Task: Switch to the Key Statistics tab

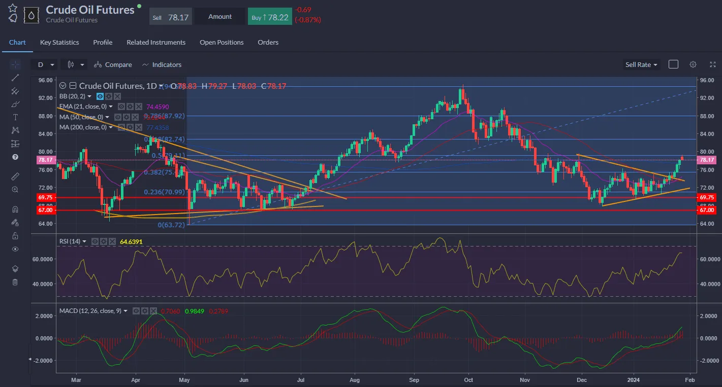Action: coord(59,42)
